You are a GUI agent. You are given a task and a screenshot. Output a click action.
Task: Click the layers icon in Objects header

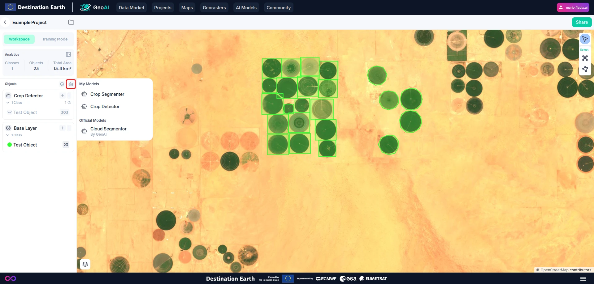pos(62,84)
